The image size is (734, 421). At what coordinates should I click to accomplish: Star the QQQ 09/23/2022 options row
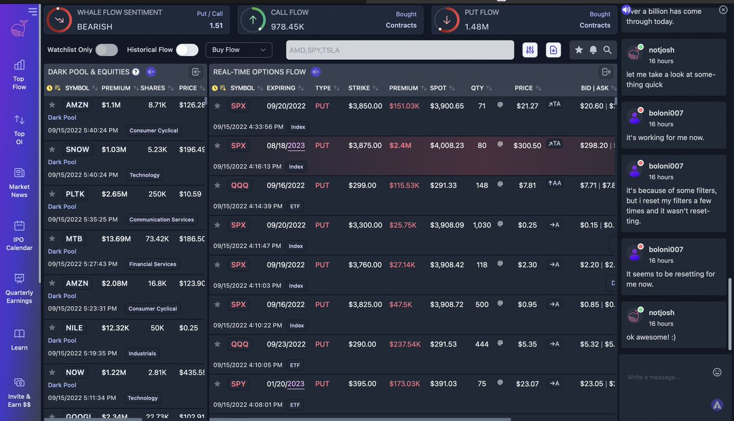pyautogui.click(x=217, y=344)
